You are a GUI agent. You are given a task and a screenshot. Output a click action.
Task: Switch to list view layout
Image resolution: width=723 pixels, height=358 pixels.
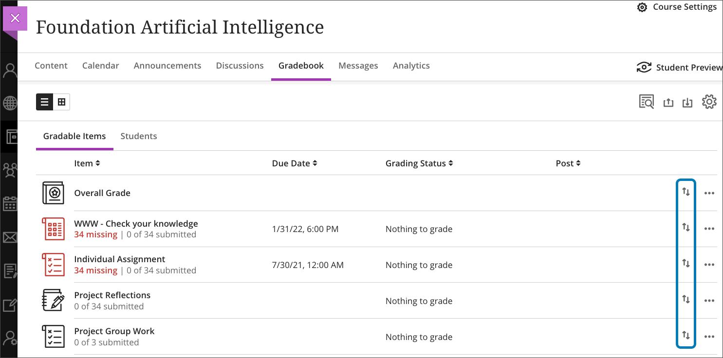tap(44, 102)
